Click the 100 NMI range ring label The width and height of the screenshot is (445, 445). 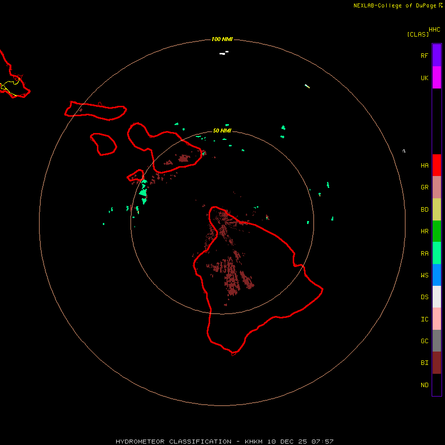(x=222, y=39)
